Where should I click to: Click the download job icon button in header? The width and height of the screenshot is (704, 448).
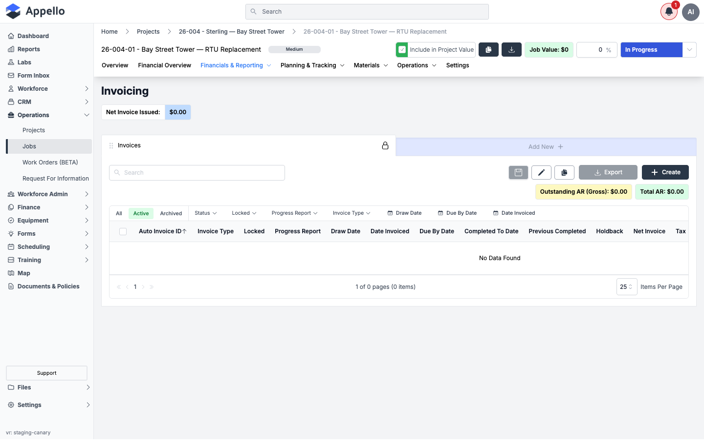[x=512, y=50]
